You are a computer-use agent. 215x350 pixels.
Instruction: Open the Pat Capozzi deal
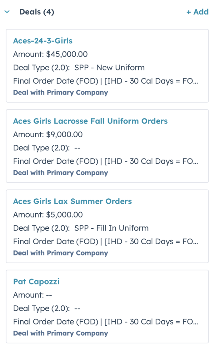(x=36, y=281)
